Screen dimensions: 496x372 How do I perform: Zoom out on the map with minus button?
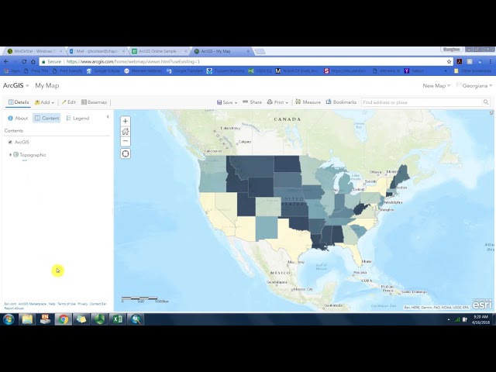[x=126, y=141]
